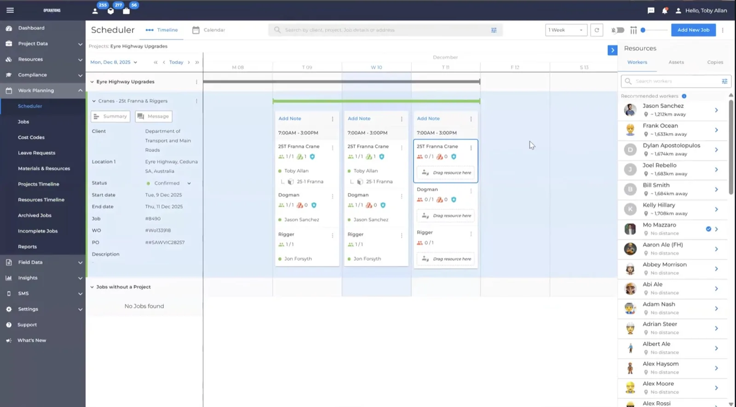Expand the Confirmed status dropdown

pyautogui.click(x=189, y=183)
